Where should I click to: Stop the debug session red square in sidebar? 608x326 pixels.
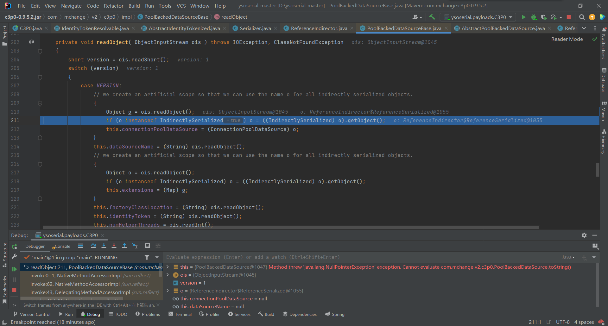coord(14,290)
